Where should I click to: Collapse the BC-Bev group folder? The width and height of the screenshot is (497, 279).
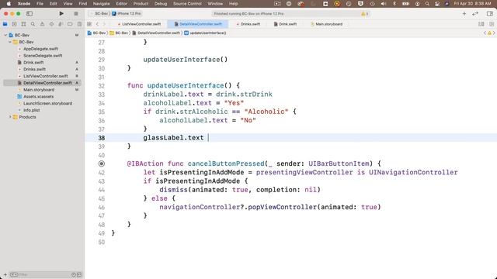(10, 42)
